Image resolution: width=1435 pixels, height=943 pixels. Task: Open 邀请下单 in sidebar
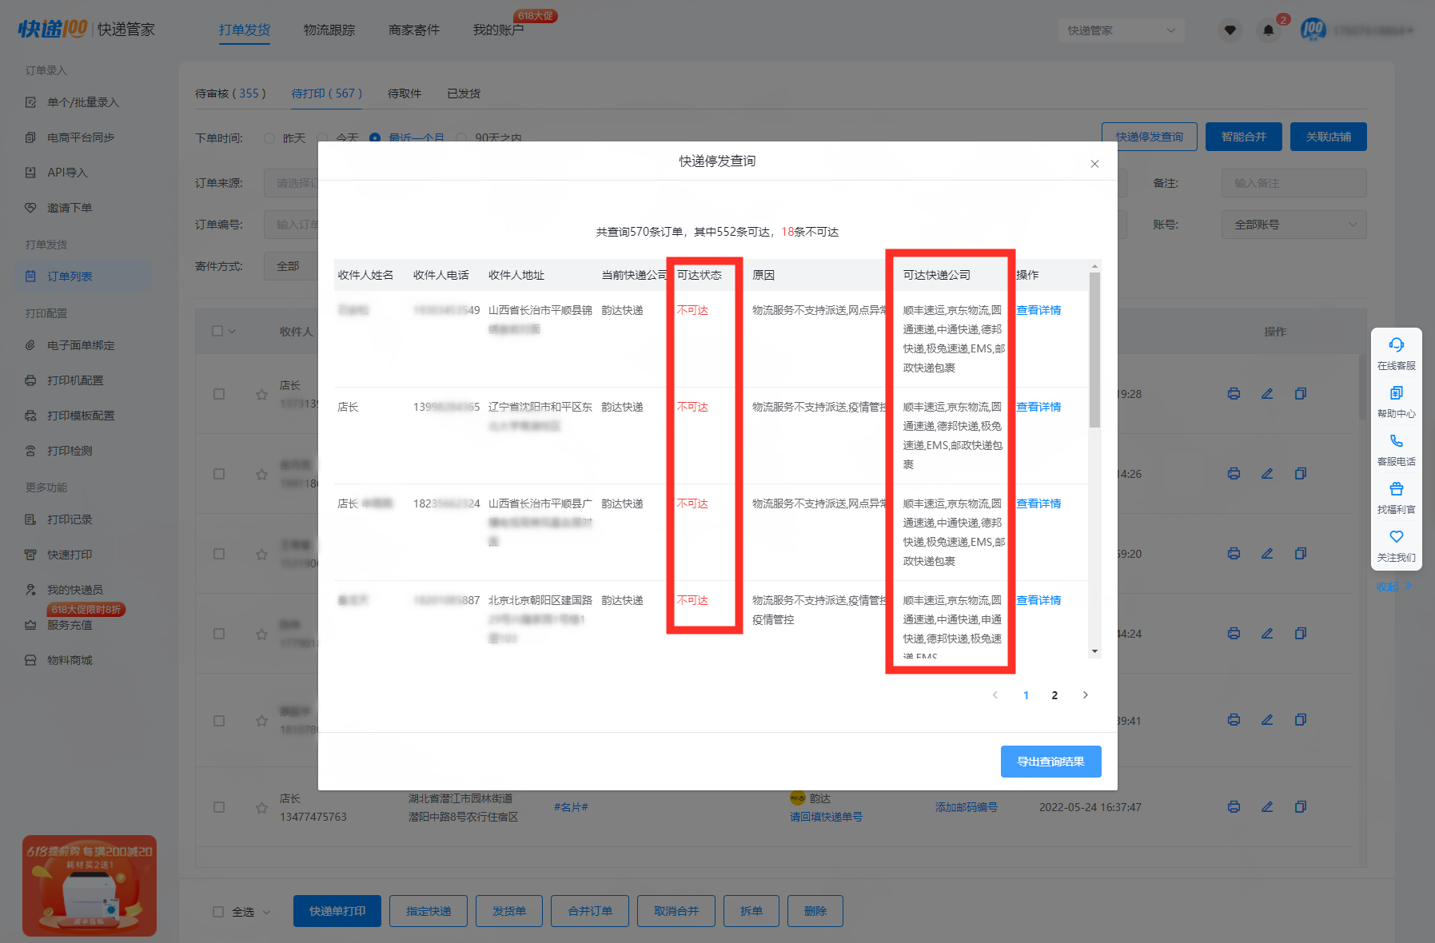point(70,208)
